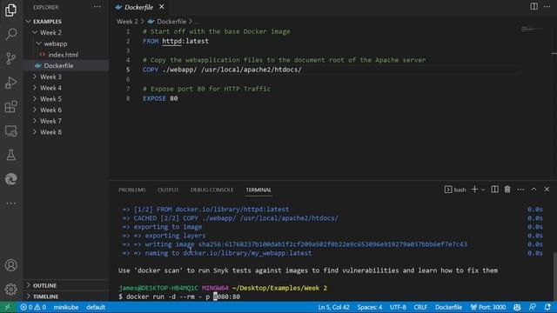
Task: Create a new terminal with plus icon
Action: click(x=474, y=190)
